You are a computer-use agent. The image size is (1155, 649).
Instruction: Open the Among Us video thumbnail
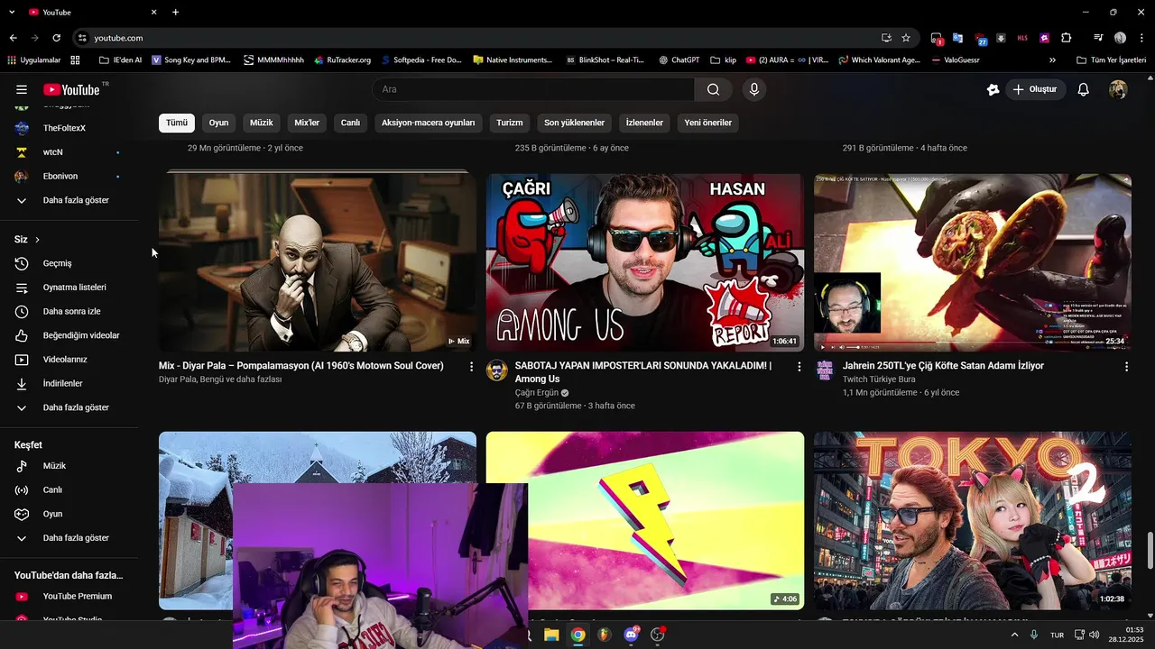(645, 262)
